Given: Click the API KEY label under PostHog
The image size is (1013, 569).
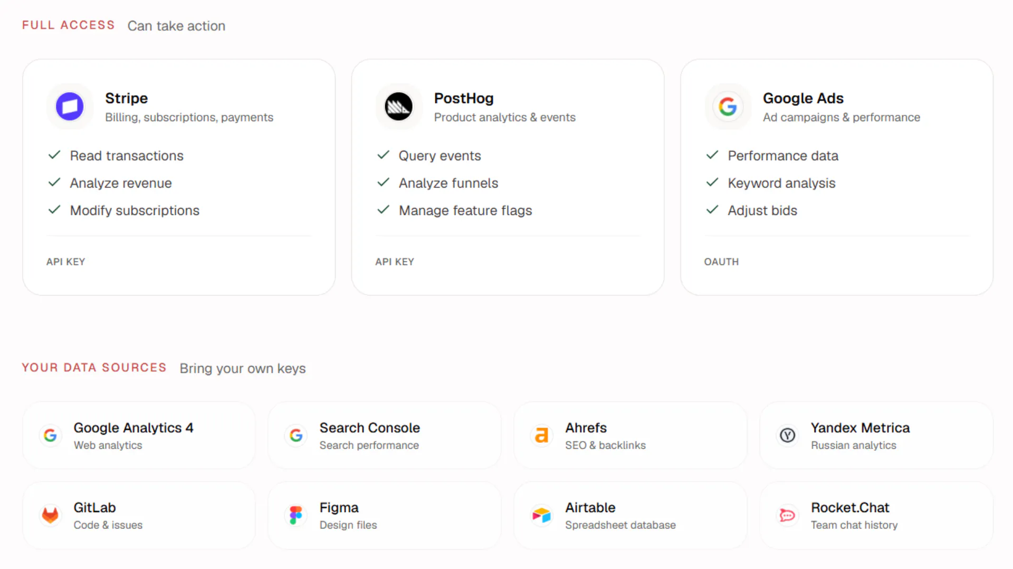Looking at the screenshot, I should click(395, 262).
